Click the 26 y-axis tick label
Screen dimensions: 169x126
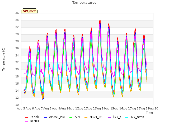17,48
